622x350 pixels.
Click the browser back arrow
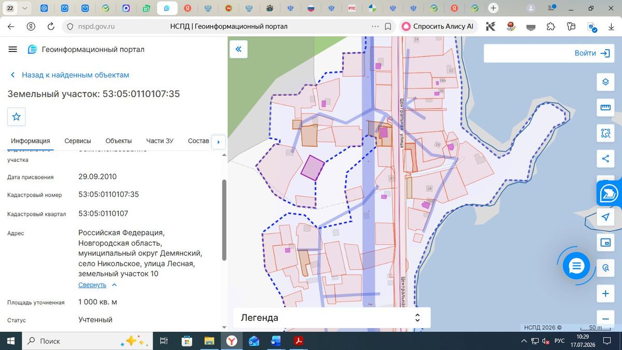(x=11, y=26)
